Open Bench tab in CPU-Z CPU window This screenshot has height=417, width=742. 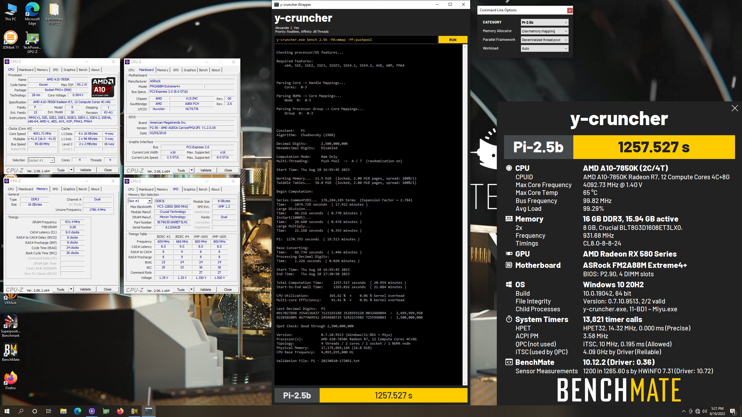pos(83,70)
